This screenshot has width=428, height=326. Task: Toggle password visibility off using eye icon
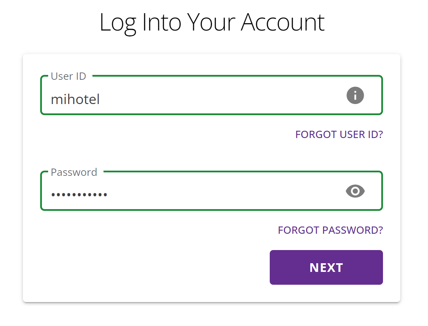tap(355, 191)
